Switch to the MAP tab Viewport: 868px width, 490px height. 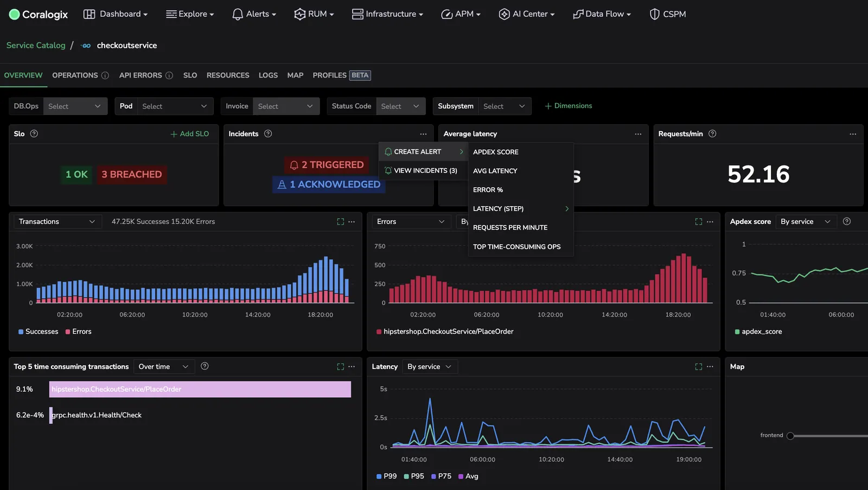[x=295, y=75]
